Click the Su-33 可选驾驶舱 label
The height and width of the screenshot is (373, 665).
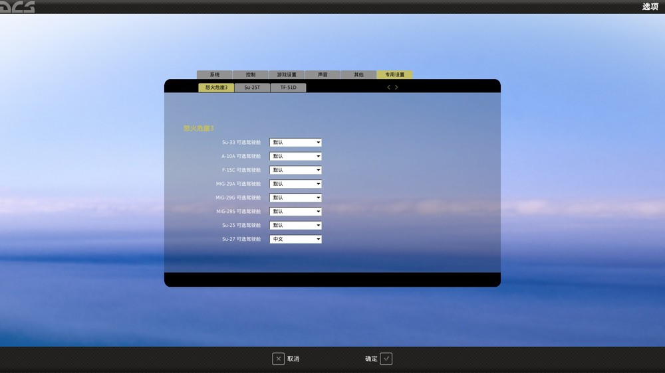(241, 143)
